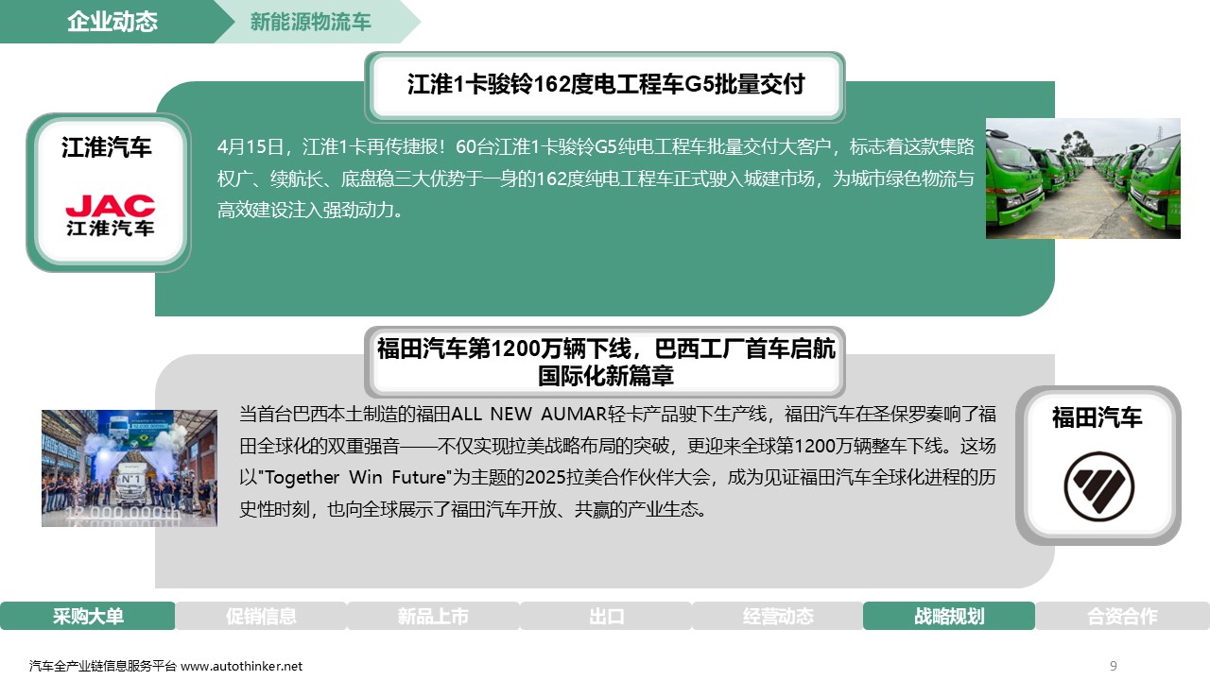The height and width of the screenshot is (680, 1210).
Task: Open the 战略规划 tab
Action: [x=949, y=616]
